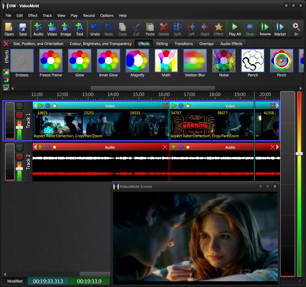Screen dimensions: 306x287
Task: Add an Image clip via toolbar
Action: point(66,29)
